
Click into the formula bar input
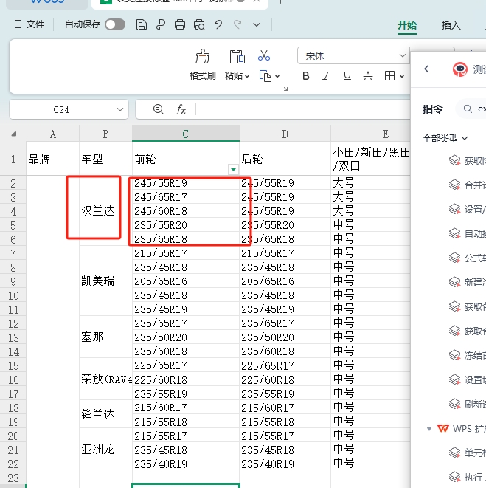point(303,109)
